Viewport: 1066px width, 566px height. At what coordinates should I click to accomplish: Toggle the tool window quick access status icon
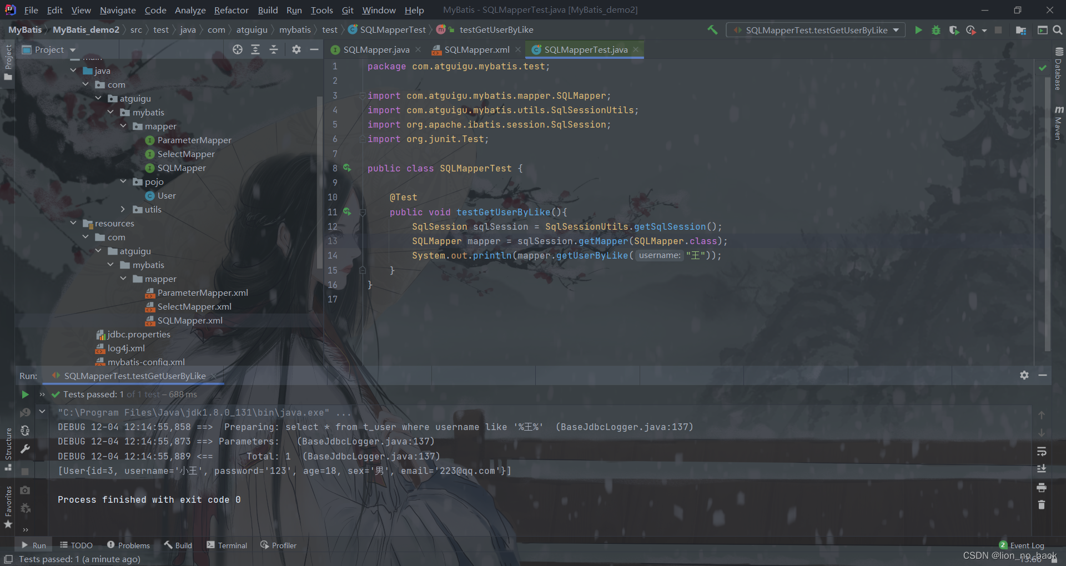pos(8,559)
